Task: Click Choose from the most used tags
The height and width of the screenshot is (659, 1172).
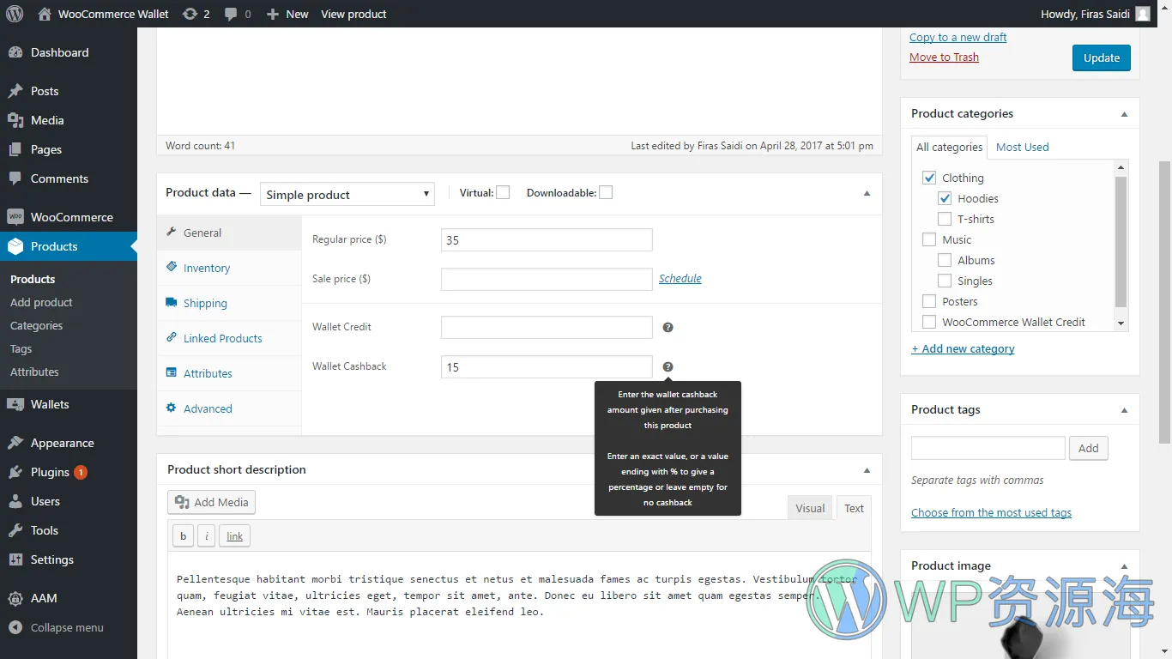Action: click(991, 512)
